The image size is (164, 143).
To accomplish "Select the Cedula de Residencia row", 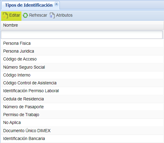I will click(82, 99).
